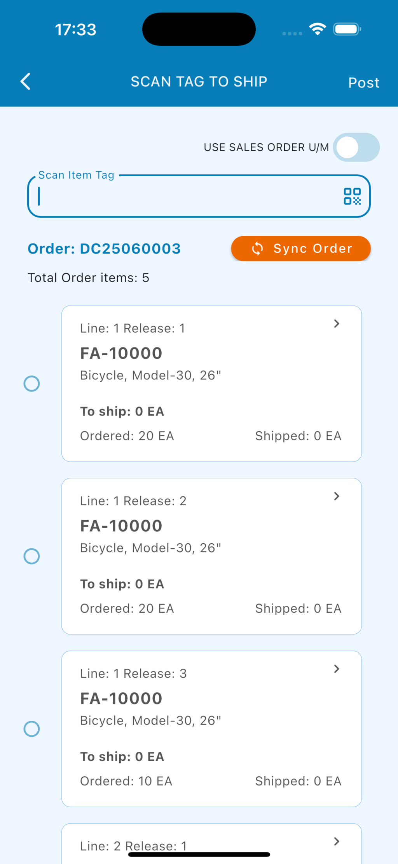Tap the back arrow icon
Image resolution: width=398 pixels, height=864 pixels.
26,82
